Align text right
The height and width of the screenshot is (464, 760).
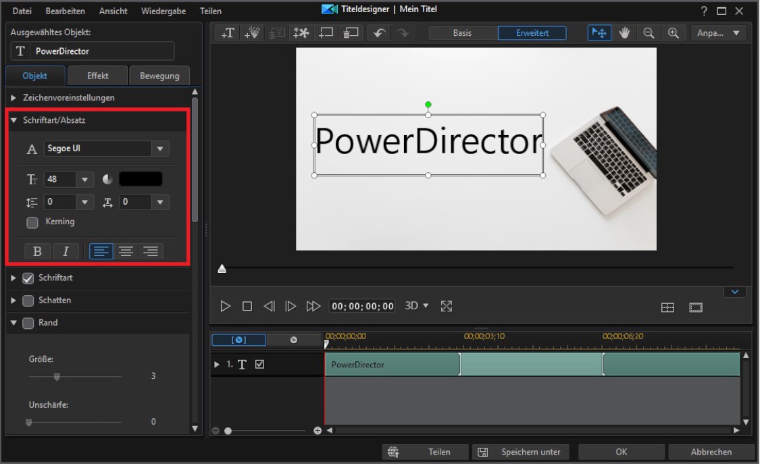coord(151,251)
